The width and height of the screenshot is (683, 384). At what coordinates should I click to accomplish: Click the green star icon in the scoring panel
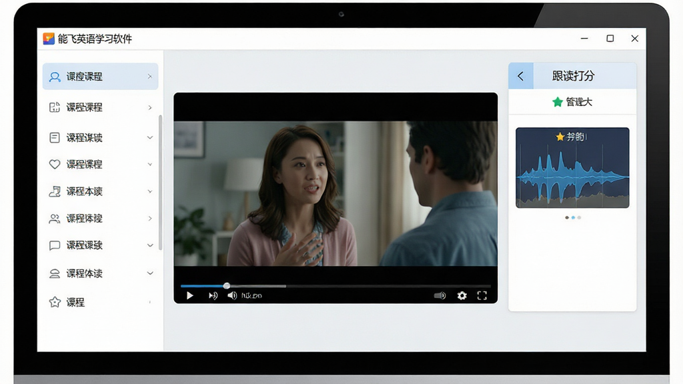pos(558,102)
